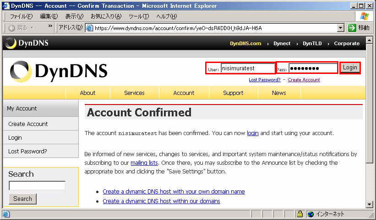Open the address bar dropdown arrow
376x220 pixels.
pos(341,28)
